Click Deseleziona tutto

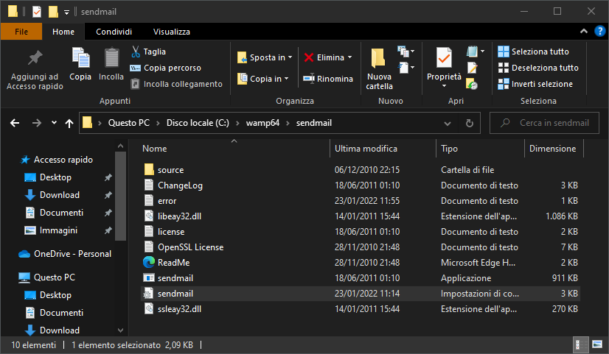point(538,68)
